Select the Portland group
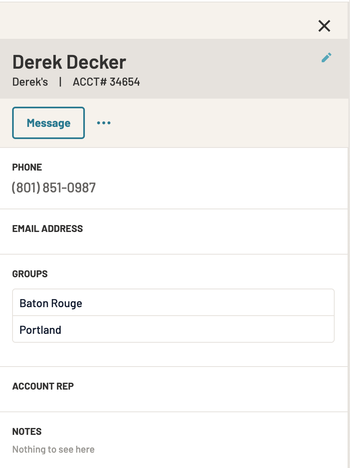Viewport: 350px width, 468px height. [173, 329]
